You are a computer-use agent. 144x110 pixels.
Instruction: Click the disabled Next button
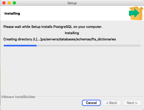point(132,103)
